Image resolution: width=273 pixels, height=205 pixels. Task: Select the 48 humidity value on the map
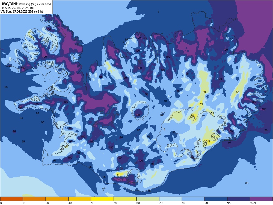[208, 142]
